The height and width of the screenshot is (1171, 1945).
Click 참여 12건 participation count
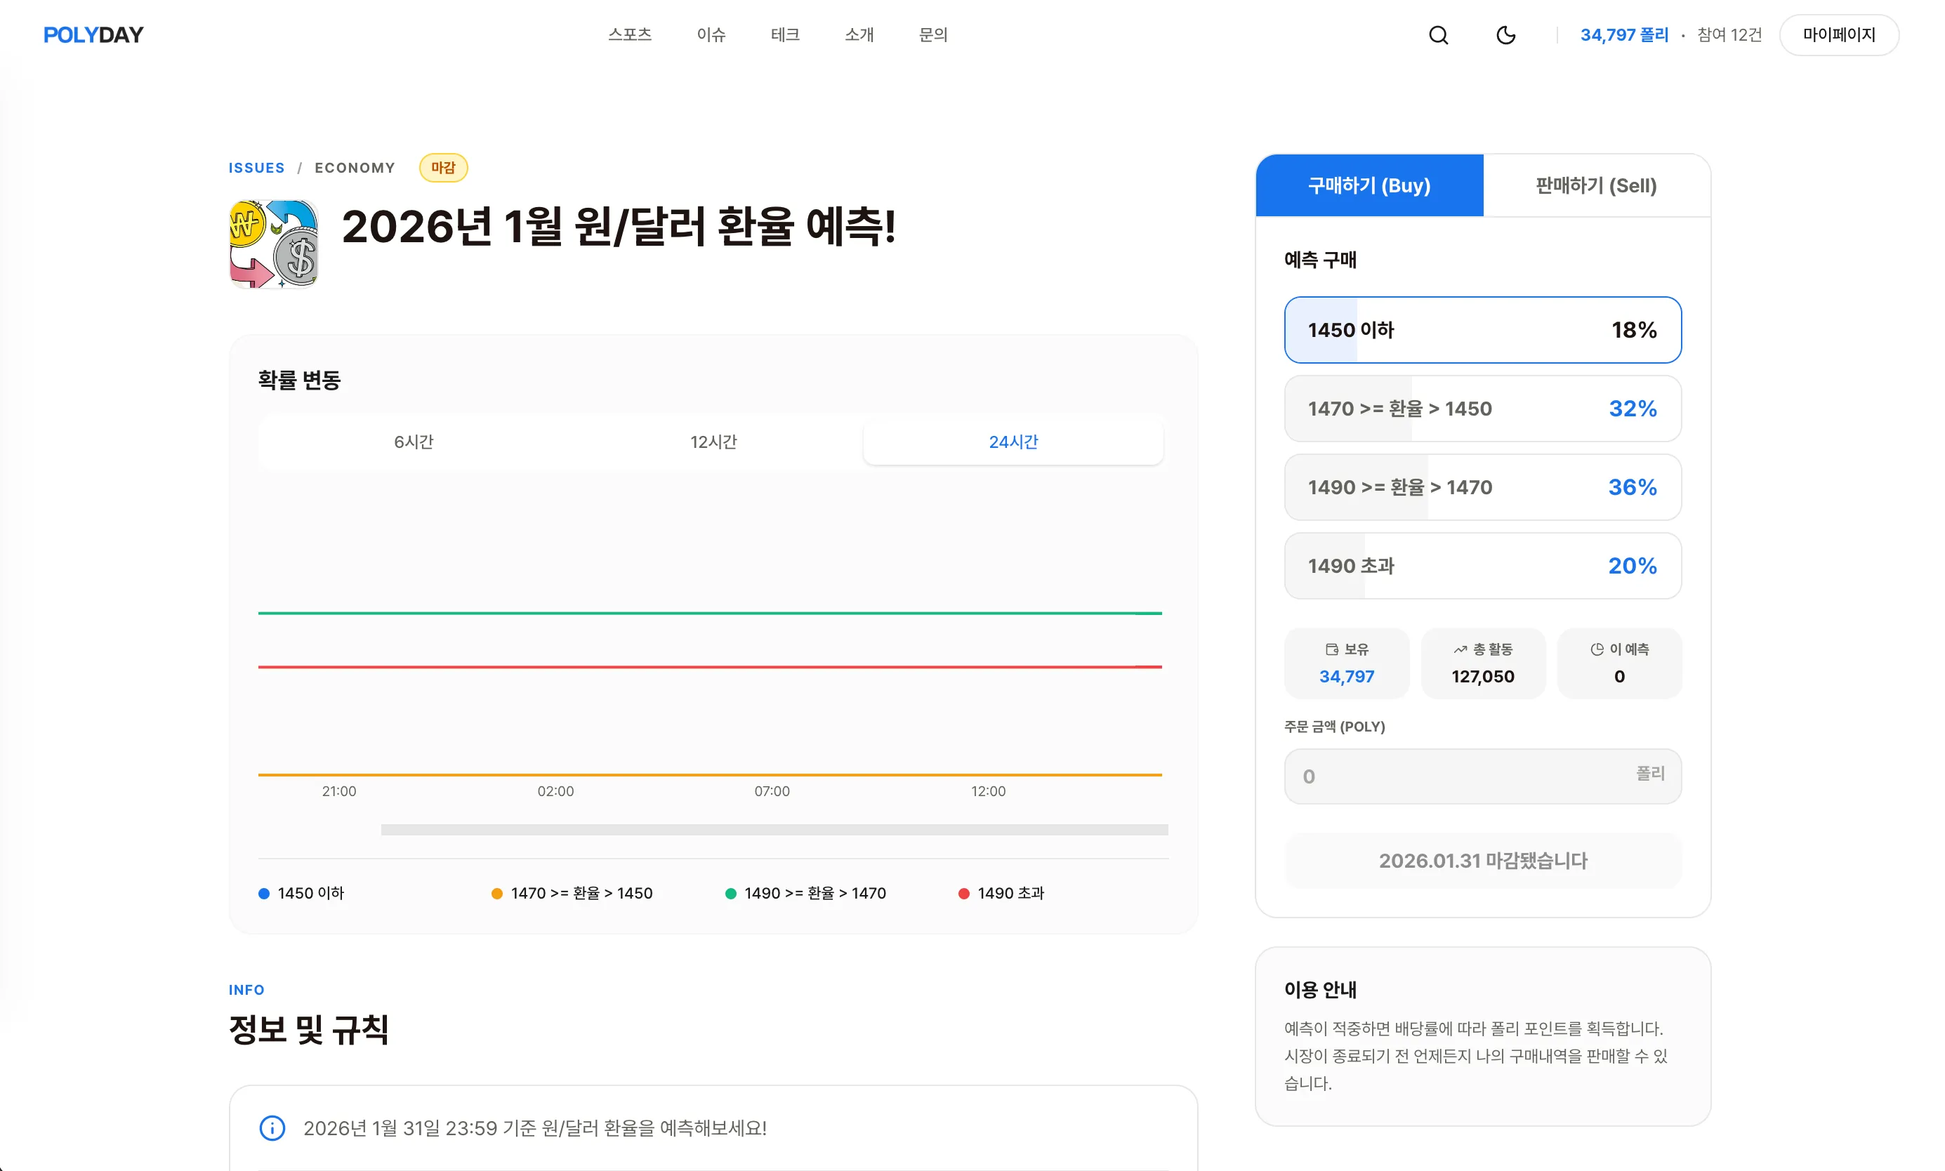(1729, 34)
